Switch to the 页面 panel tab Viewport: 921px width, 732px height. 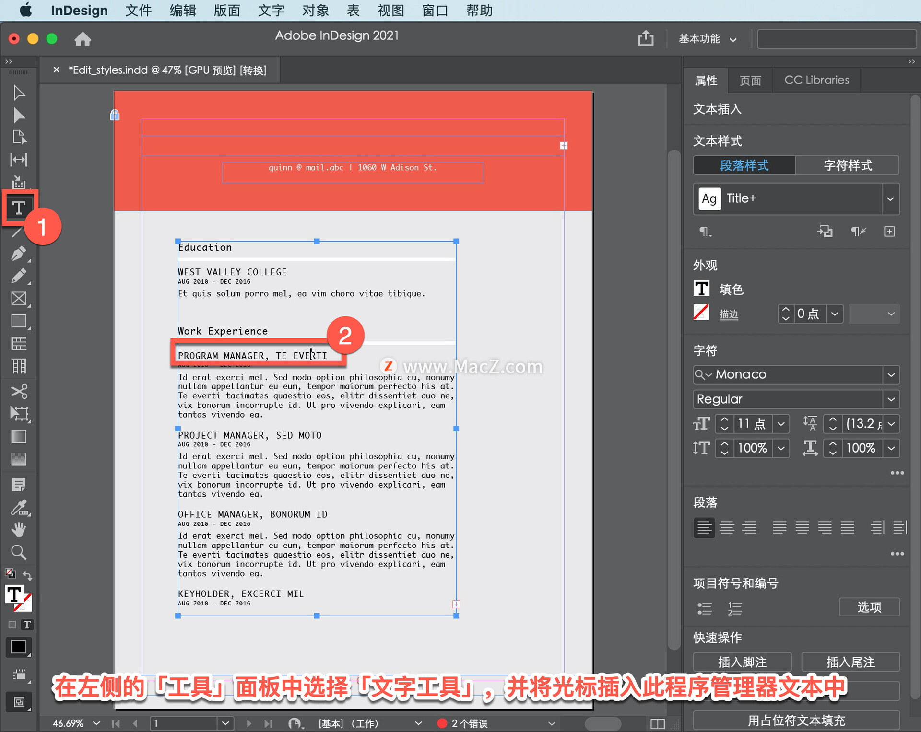click(x=750, y=80)
